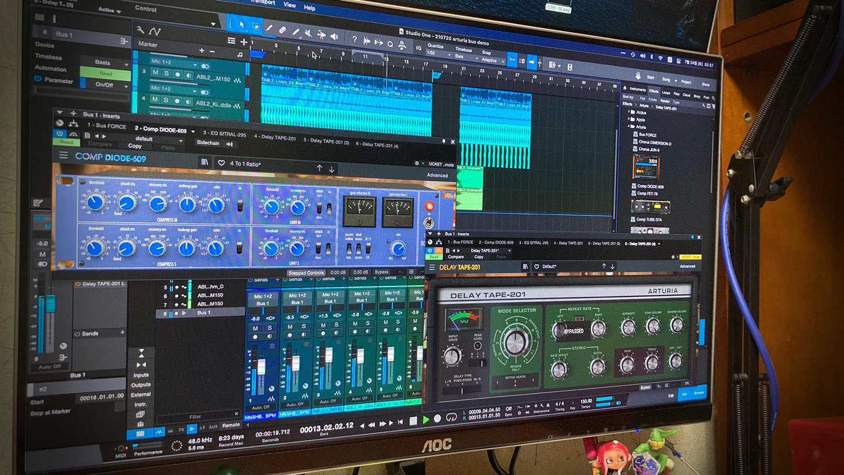Select the Listen speaker tool
844x475 pixels.
pos(334,36)
